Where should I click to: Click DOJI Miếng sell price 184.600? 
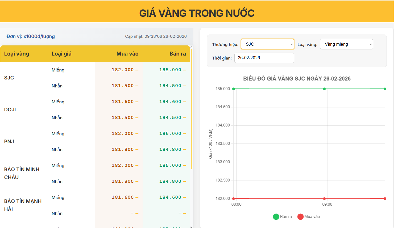pyautogui.click(x=170, y=102)
